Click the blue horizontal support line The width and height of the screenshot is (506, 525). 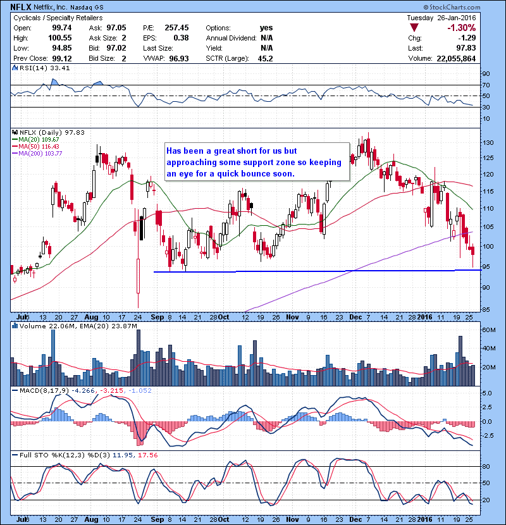[x=317, y=271]
